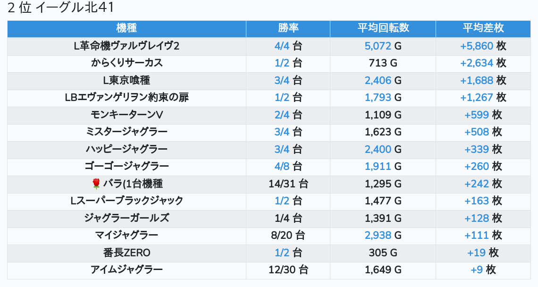
Task: Click the 平均差枚 column header
Action: [483, 28]
